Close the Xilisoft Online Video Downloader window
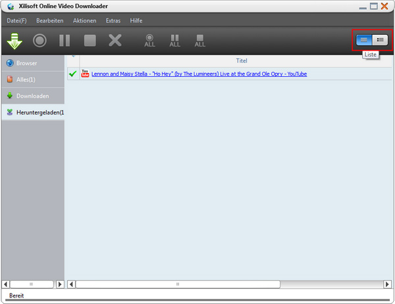395x304 pixels. point(384,6)
